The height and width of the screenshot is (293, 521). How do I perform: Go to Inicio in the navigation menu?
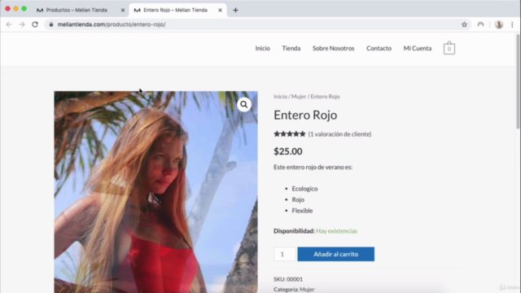(262, 48)
